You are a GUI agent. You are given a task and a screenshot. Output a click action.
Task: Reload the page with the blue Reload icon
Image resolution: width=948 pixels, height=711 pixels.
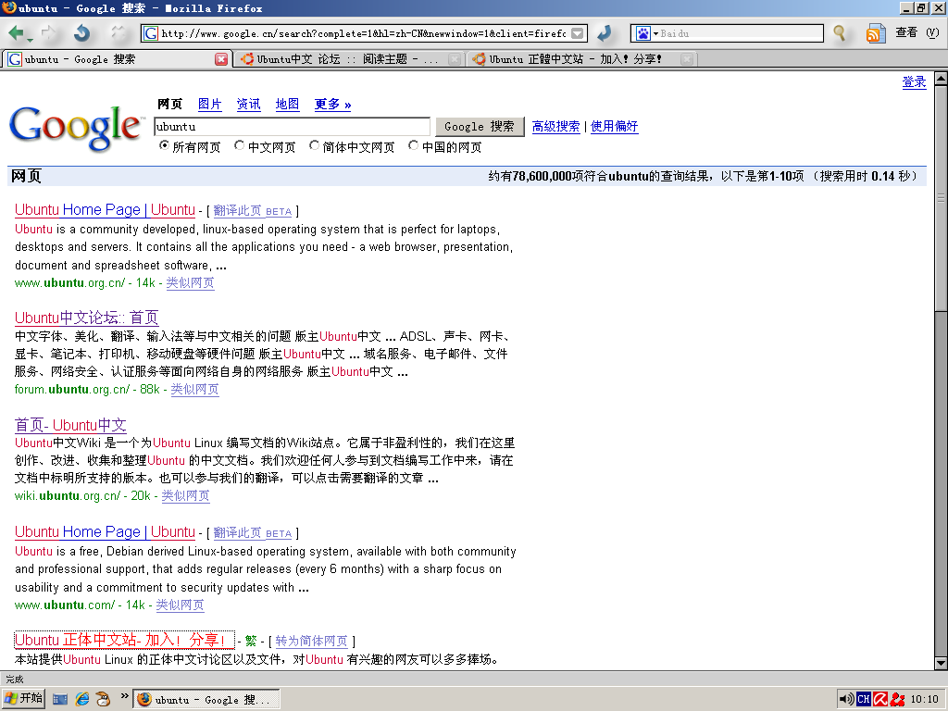(81, 32)
